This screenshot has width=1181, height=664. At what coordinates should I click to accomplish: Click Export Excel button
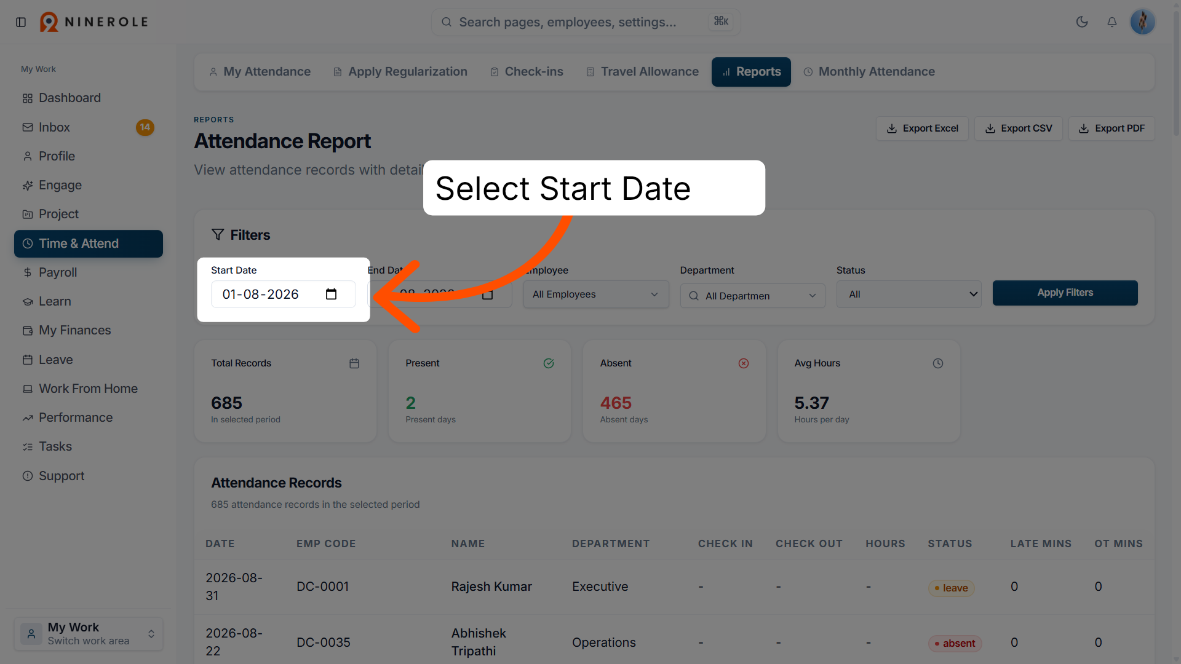point(922,128)
